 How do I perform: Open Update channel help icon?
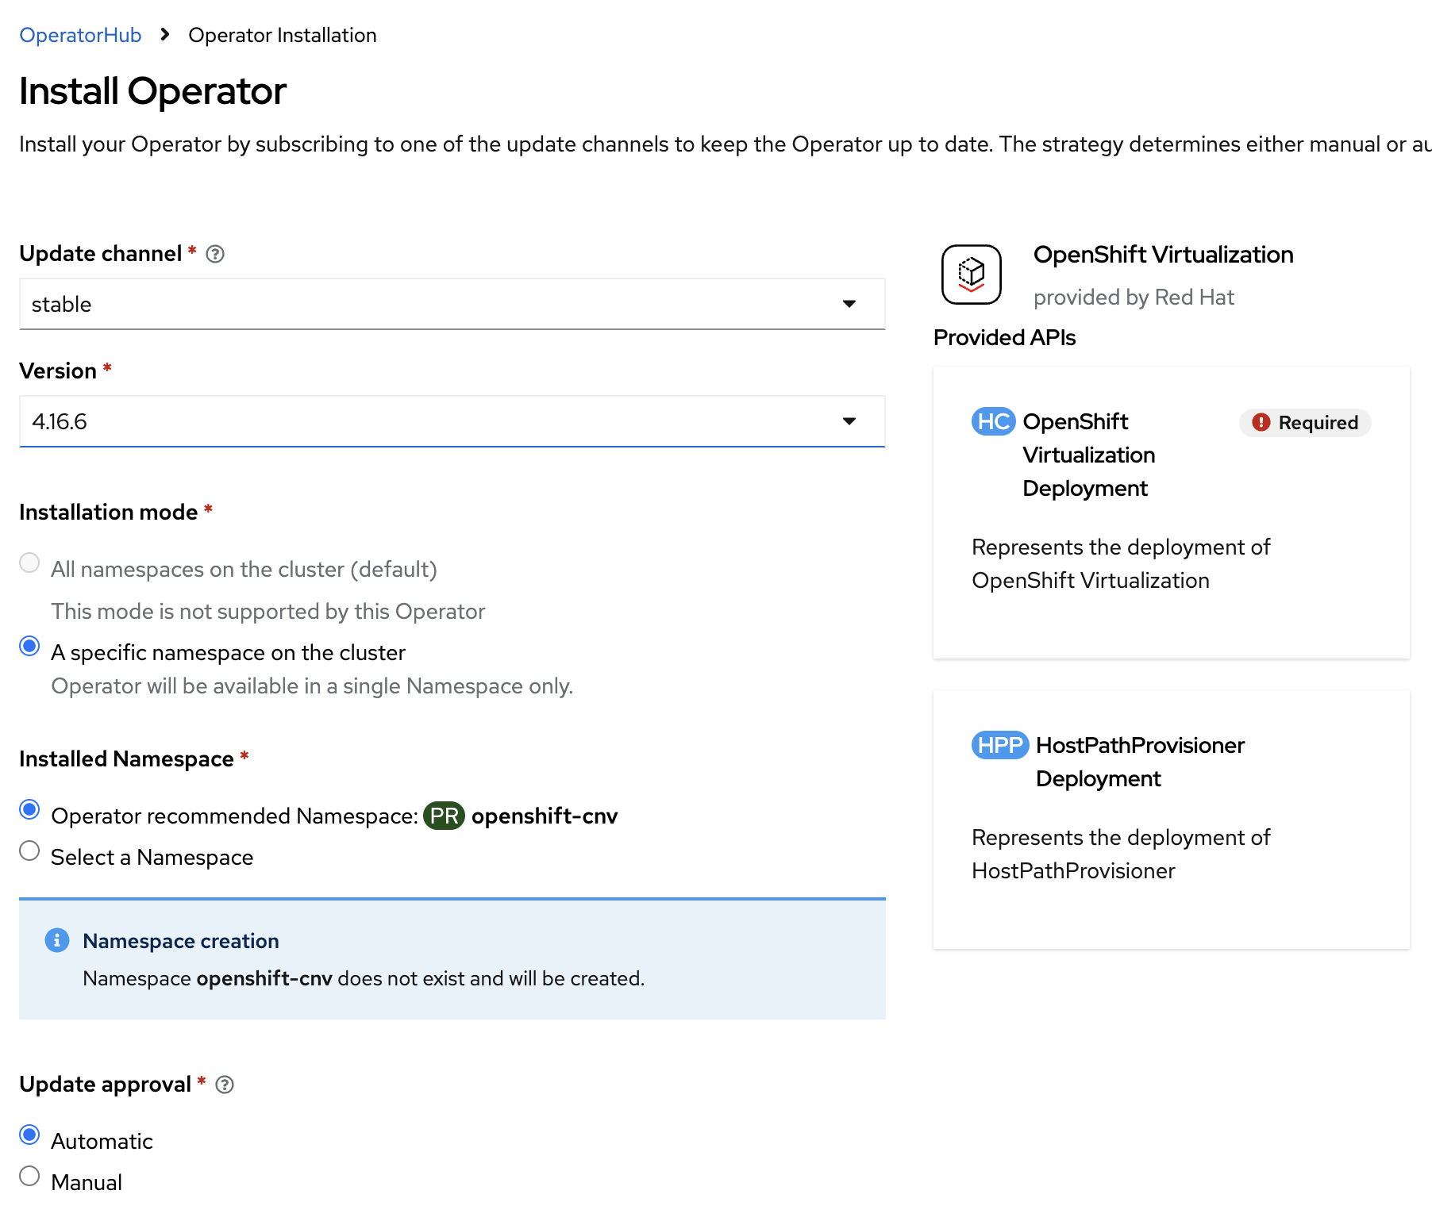tap(215, 254)
